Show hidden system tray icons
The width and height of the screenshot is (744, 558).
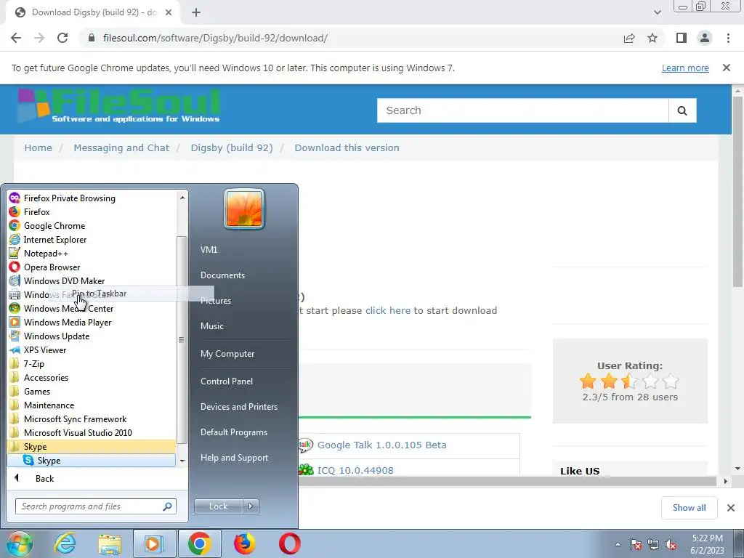tap(618, 545)
